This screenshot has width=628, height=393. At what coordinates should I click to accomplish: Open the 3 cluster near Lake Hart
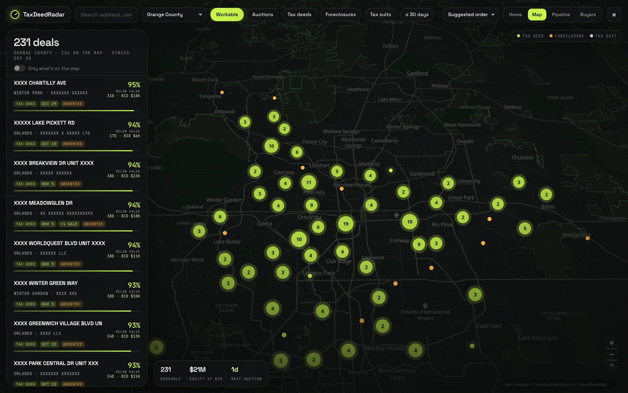click(475, 295)
